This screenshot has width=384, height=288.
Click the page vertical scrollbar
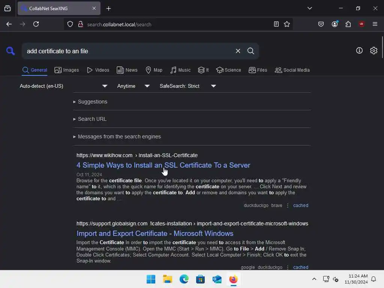tap(382, 47)
